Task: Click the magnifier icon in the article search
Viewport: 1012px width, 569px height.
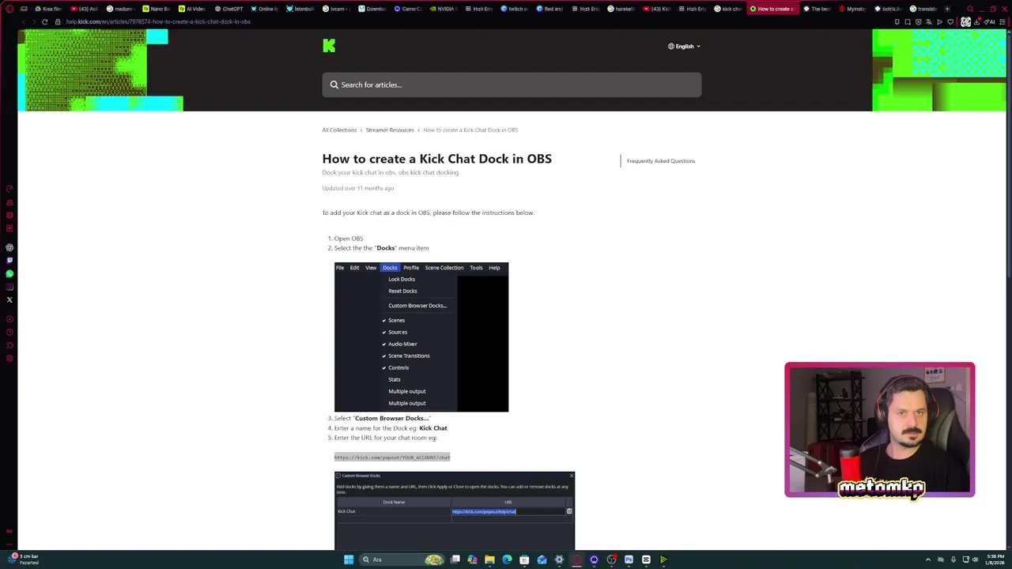Action: (x=334, y=85)
